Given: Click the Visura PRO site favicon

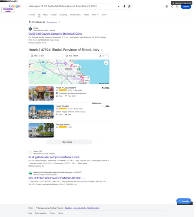Looking at the screenshot, I should (x=30, y=152).
